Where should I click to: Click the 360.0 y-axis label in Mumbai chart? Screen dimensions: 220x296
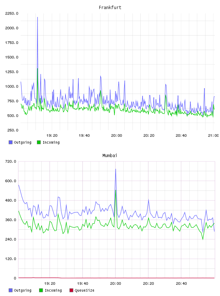[11, 220]
